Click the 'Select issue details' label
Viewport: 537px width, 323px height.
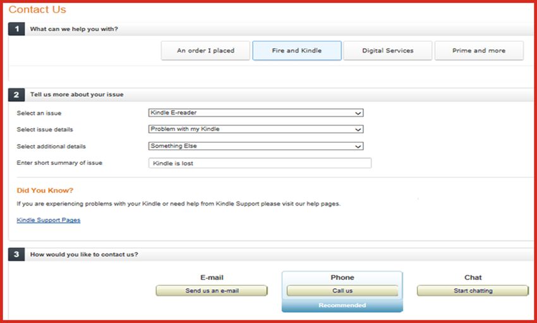45,130
